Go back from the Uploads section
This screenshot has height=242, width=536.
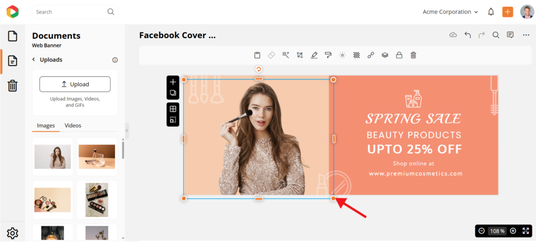[x=34, y=60]
